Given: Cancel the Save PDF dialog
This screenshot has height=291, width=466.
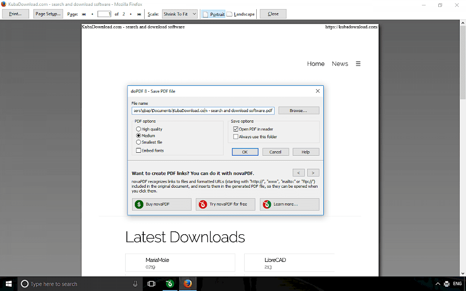Looking at the screenshot, I should [x=276, y=152].
